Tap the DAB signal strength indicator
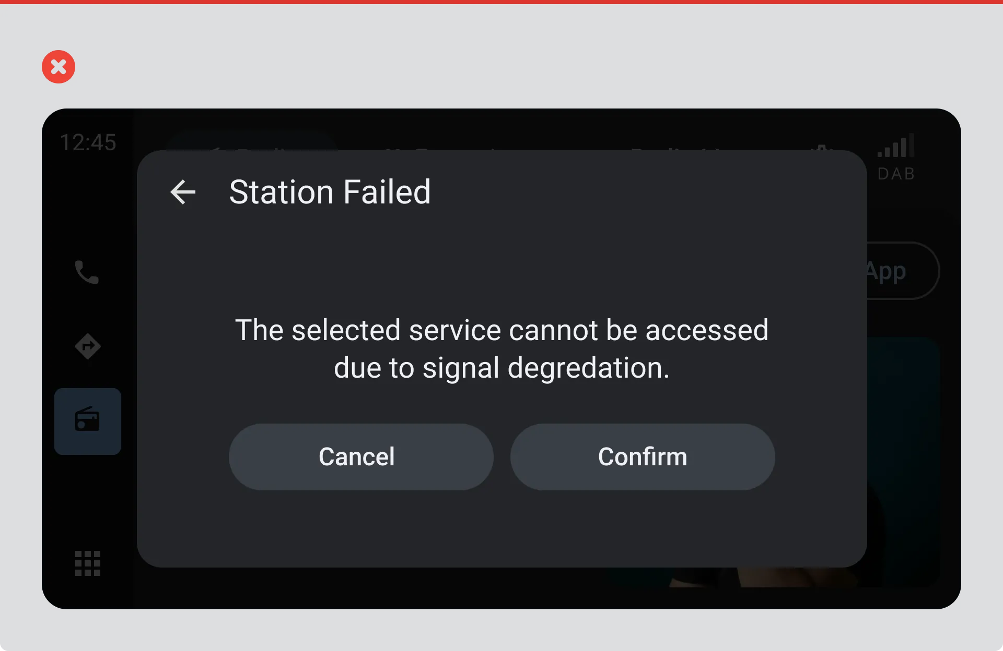Viewport: 1003px width, 651px height. tap(896, 145)
